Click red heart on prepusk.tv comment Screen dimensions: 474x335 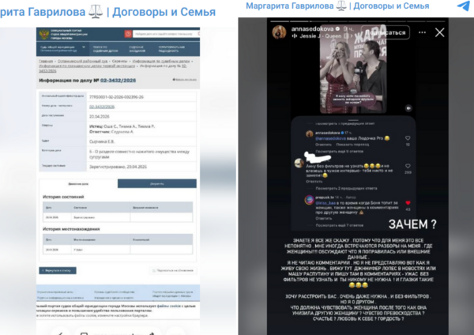click(408, 203)
